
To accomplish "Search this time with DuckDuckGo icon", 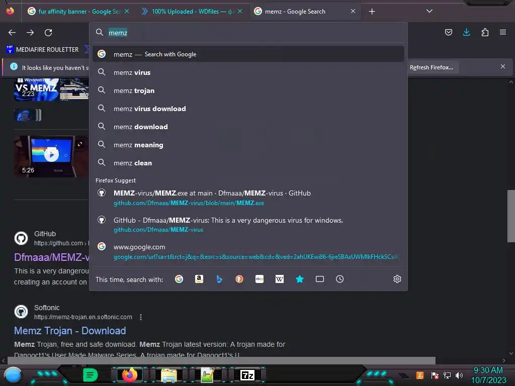I will click(239, 279).
